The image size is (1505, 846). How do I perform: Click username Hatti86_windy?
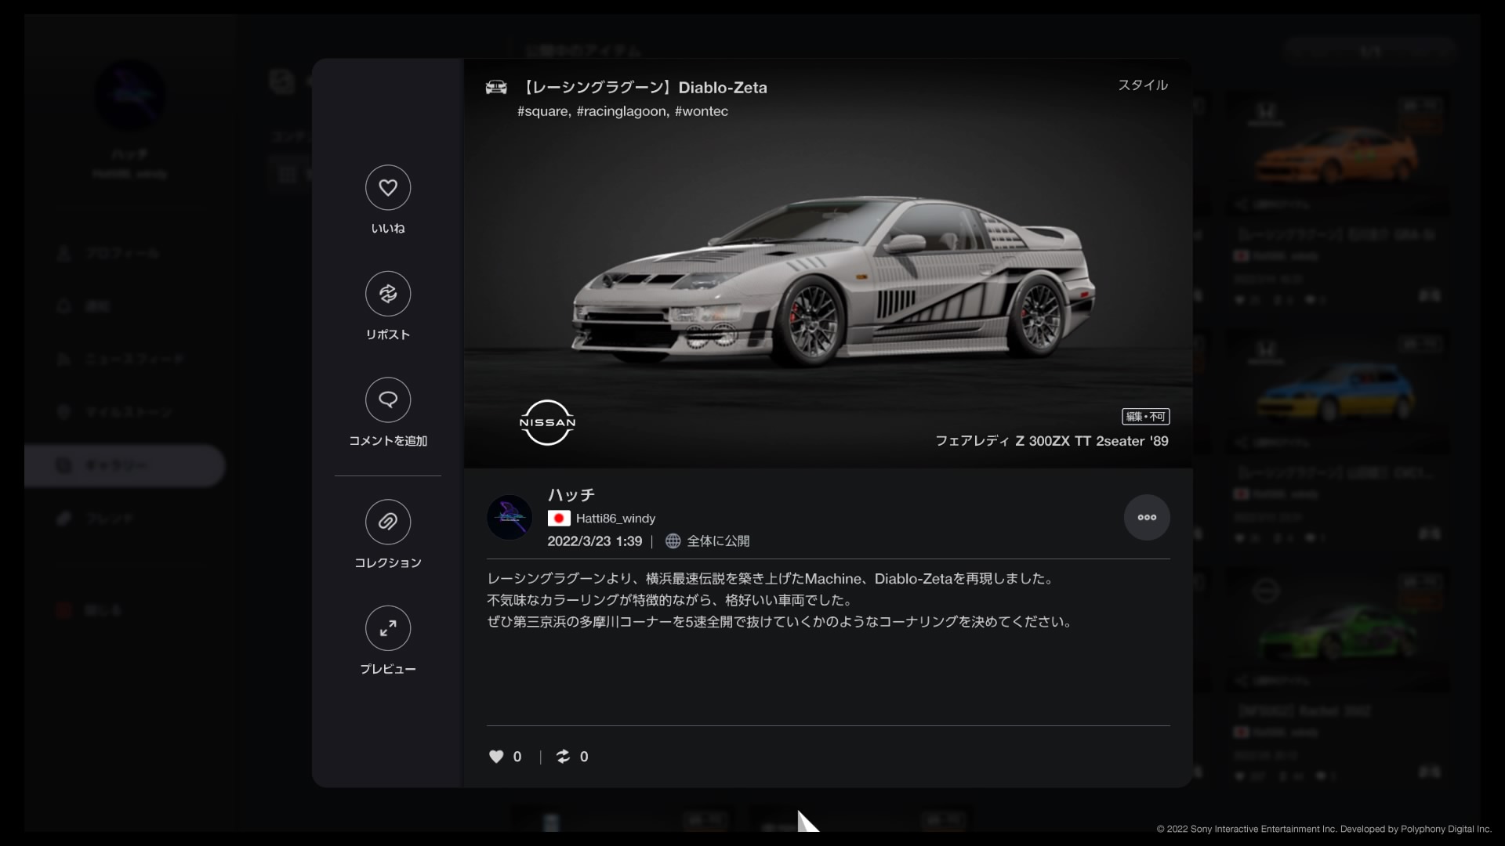(x=615, y=519)
